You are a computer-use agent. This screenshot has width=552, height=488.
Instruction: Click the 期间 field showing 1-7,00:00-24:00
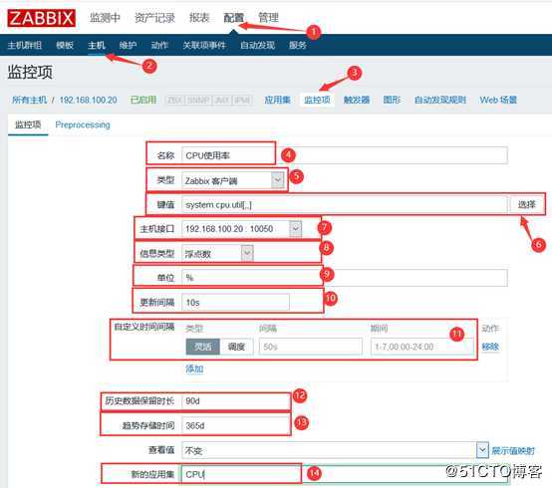[421, 347]
